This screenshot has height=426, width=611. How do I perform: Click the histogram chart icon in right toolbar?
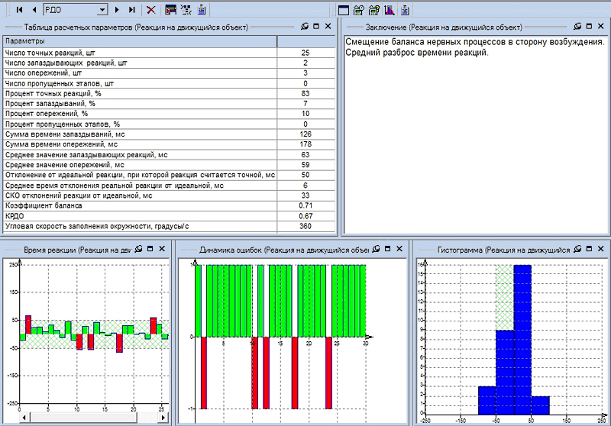[390, 10]
